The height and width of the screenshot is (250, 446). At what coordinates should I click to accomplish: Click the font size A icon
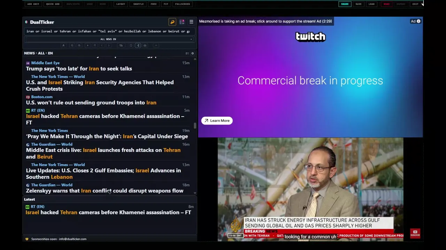pyautogui.click(x=63, y=45)
